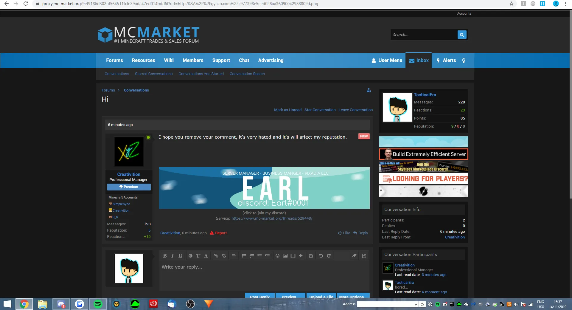Insert an unordered bullet list
This screenshot has height=310, width=572.
coord(244,256)
